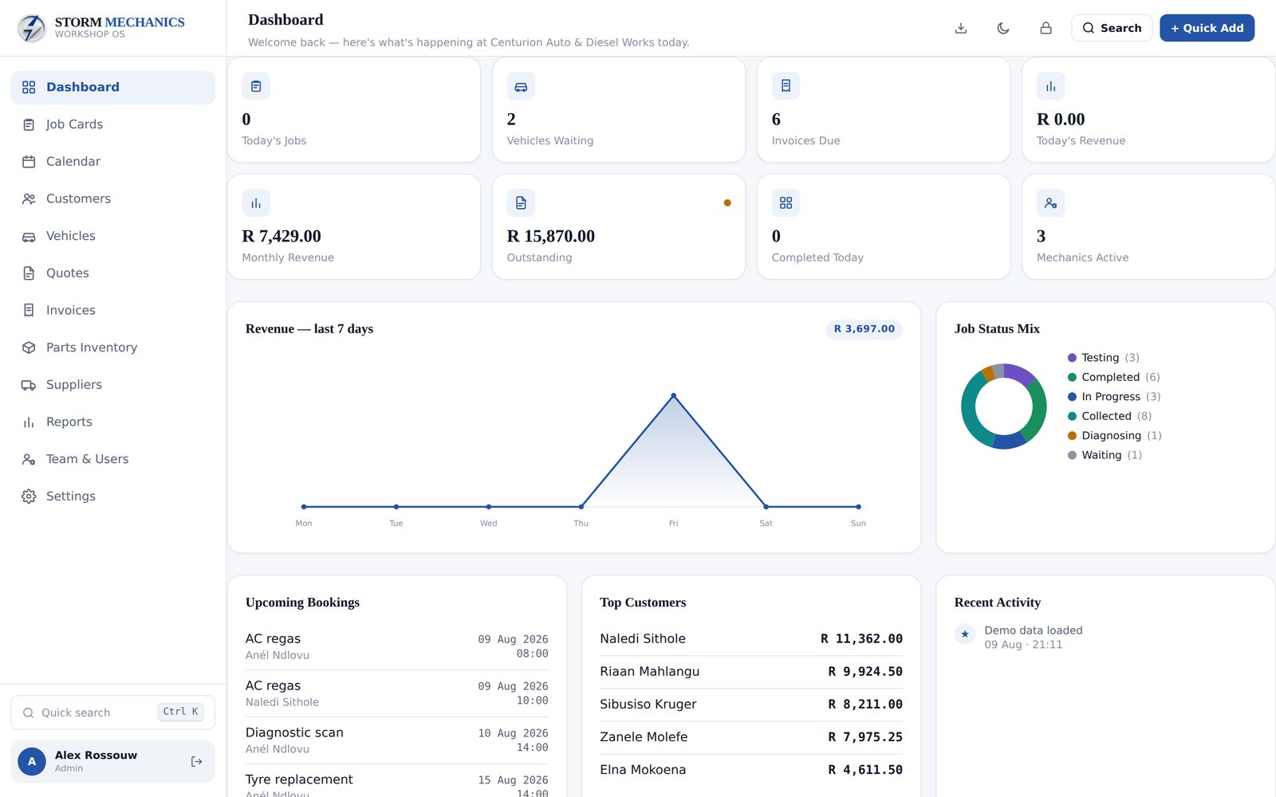This screenshot has width=1276, height=797.
Task: Click the download icon in the header
Action: tap(961, 28)
